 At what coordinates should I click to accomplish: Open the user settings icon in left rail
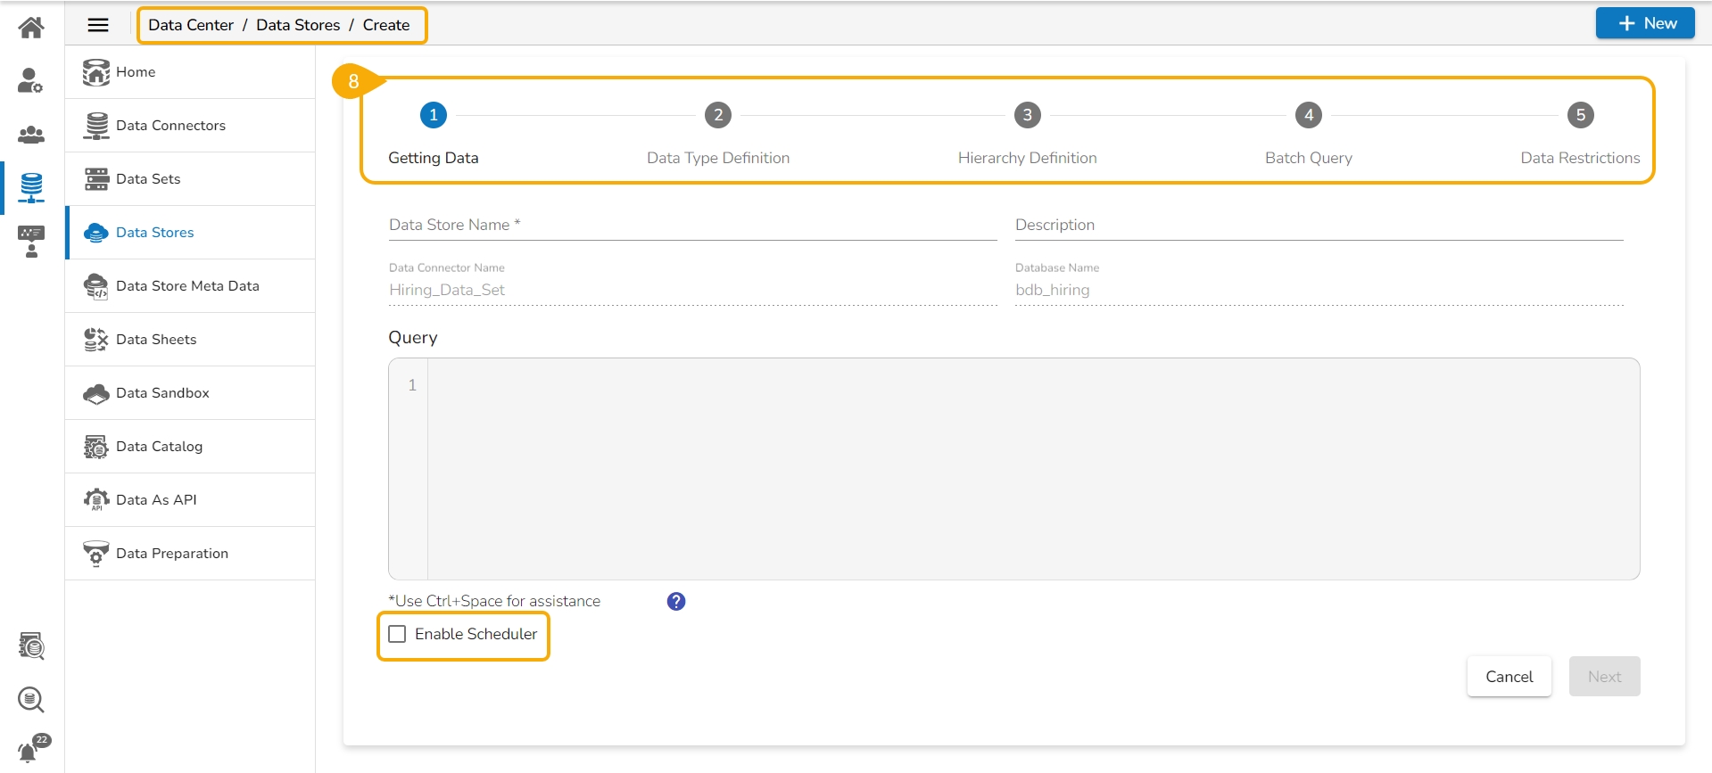31,81
